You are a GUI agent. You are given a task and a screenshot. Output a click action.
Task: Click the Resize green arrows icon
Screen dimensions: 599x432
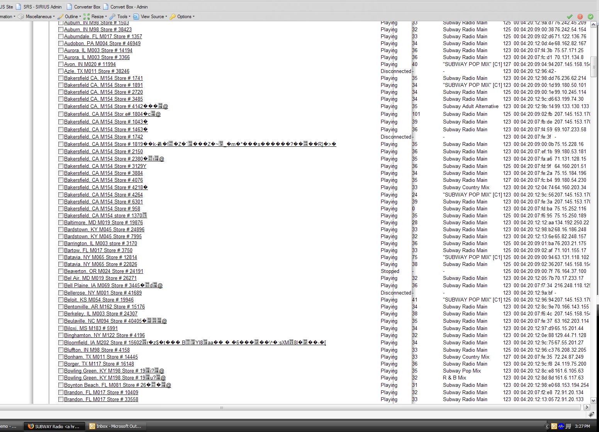tap(87, 17)
